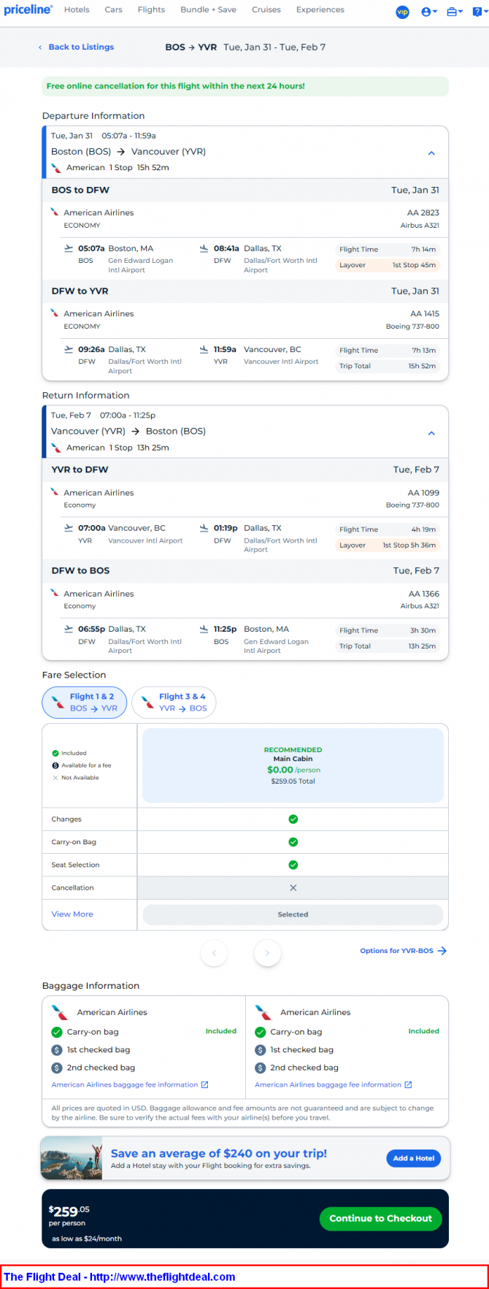
Task: Open left American Airlines baggage fee information link
Action: pos(130,1085)
